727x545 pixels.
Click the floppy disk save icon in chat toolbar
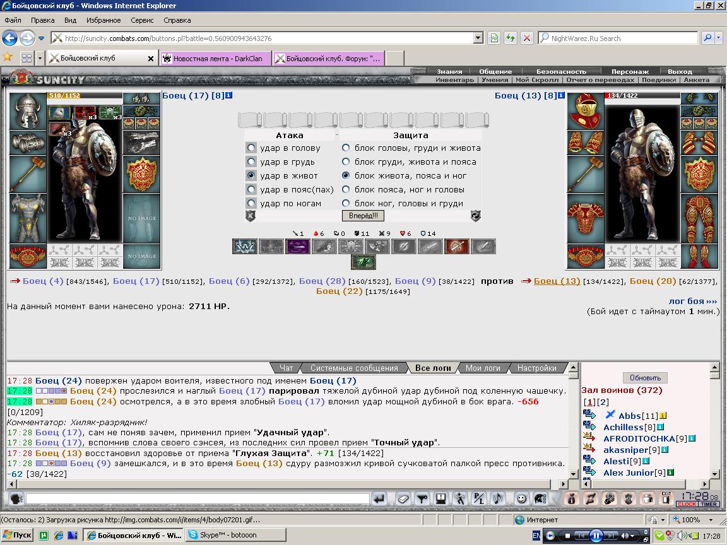[440, 499]
